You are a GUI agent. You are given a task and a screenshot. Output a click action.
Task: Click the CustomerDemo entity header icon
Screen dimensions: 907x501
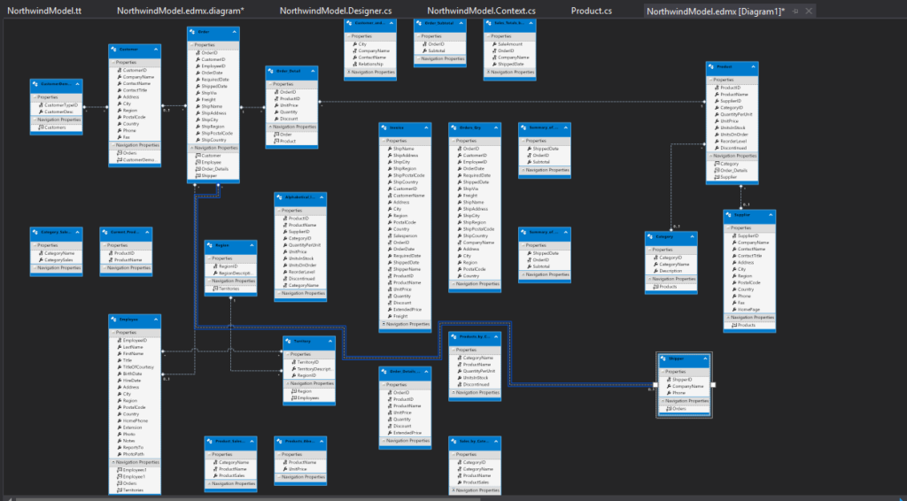tap(35, 84)
